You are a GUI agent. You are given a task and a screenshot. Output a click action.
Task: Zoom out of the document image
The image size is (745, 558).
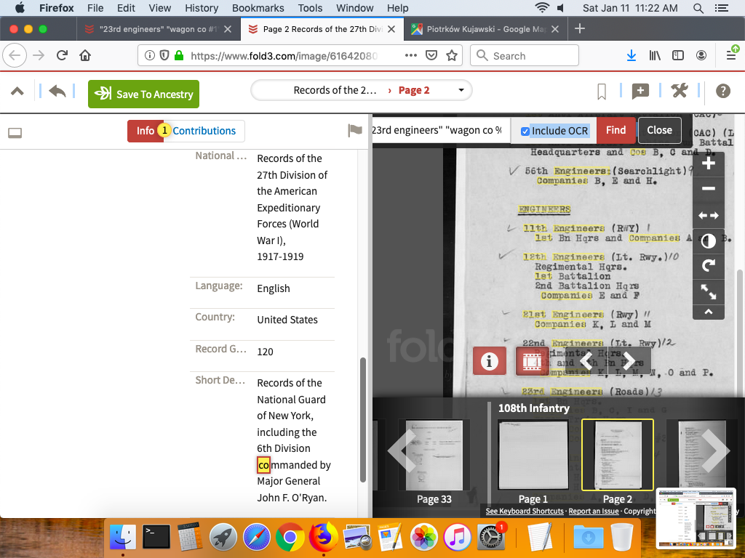click(709, 189)
